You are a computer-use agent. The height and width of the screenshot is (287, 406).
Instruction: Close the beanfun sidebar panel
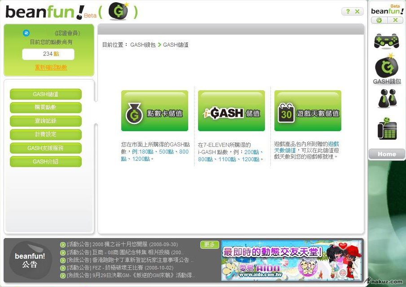pyautogui.click(x=395, y=20)
